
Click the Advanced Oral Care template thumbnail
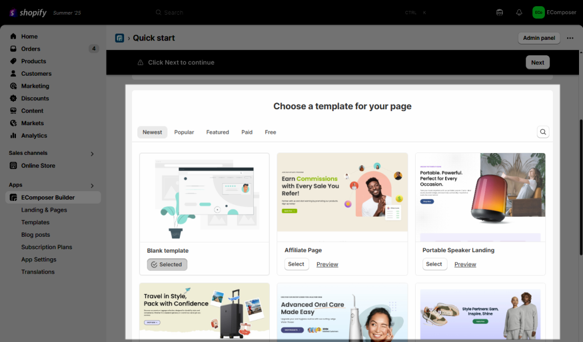coord(342,311)
